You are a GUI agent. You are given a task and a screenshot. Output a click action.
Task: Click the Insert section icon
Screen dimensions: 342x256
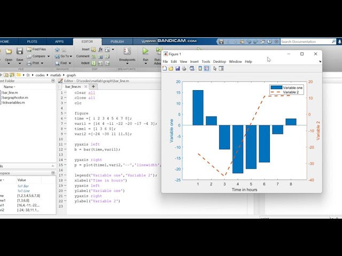pyautogui.click(x=94, y=50)
